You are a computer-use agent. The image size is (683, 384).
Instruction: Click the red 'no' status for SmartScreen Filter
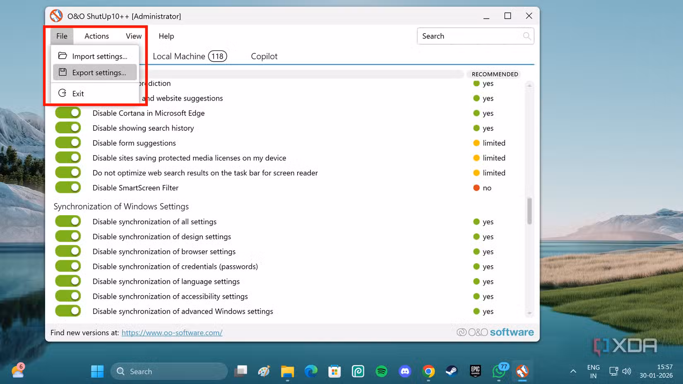click(482, 188)
